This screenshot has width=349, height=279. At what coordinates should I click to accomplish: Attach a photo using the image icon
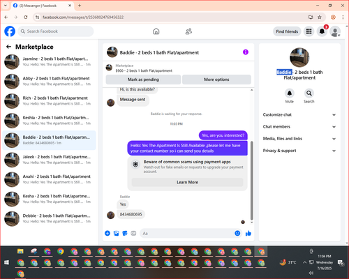116,233
